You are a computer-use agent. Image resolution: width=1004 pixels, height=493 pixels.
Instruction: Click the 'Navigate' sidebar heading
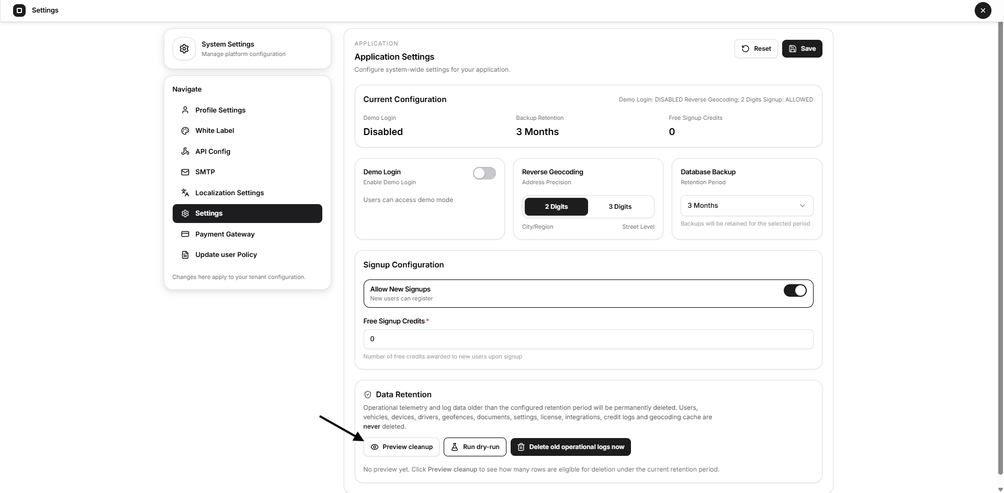click(187, 89)
